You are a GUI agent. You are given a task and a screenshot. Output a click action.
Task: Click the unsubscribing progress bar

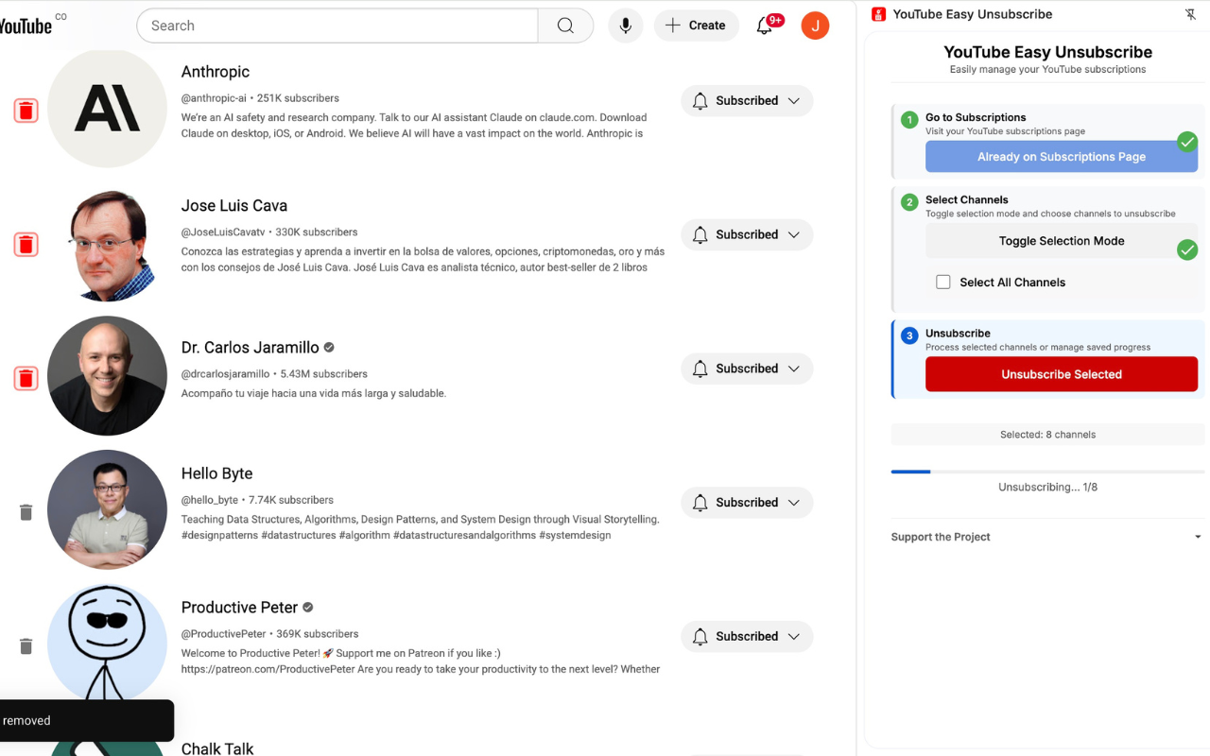click(x=1047, y=471)
